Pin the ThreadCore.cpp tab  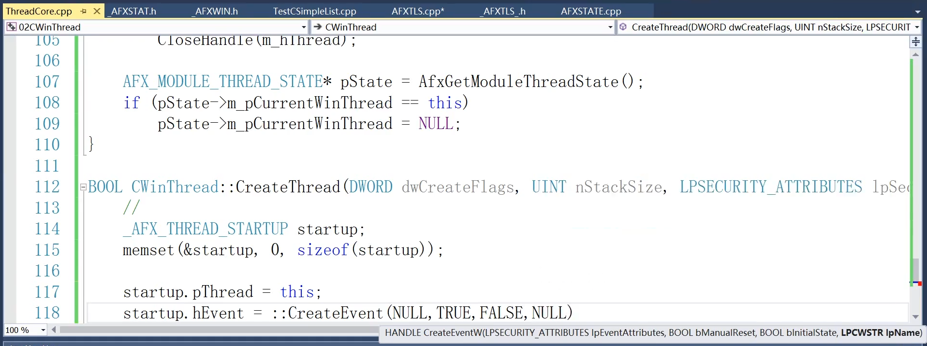click(84, 11)
